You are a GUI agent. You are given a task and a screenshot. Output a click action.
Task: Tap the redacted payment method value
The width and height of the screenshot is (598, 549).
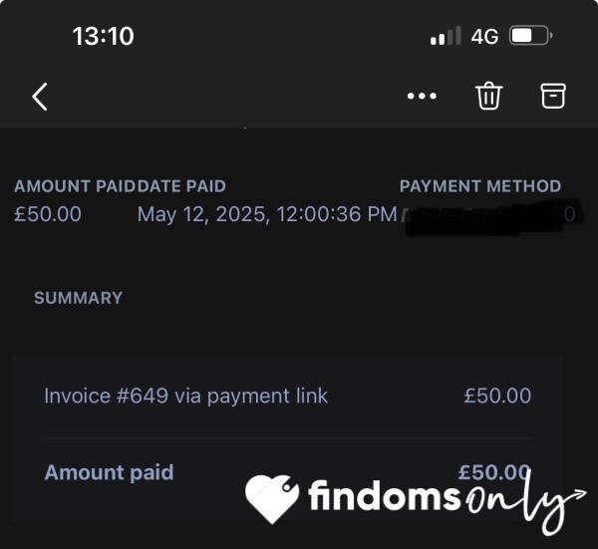pos(491,215)
